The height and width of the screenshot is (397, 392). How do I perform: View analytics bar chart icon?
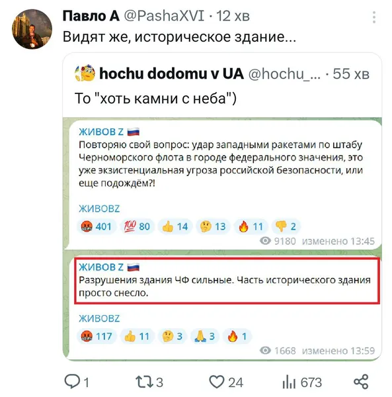289,382
